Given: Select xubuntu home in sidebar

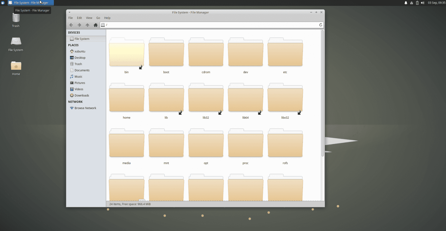Looking at the screenshot, I should point(80,52).
